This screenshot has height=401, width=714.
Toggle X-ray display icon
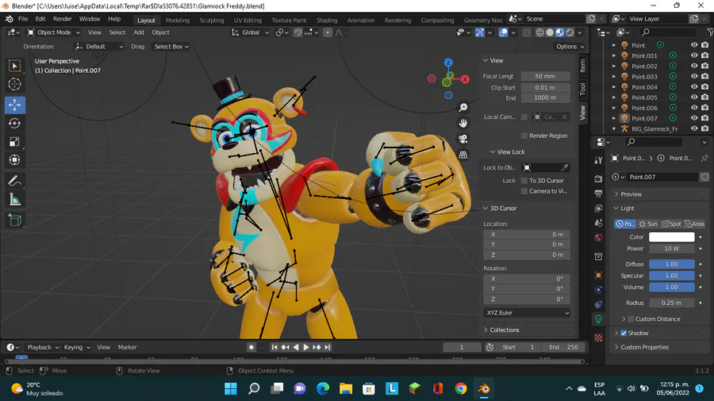pos(527,32)
